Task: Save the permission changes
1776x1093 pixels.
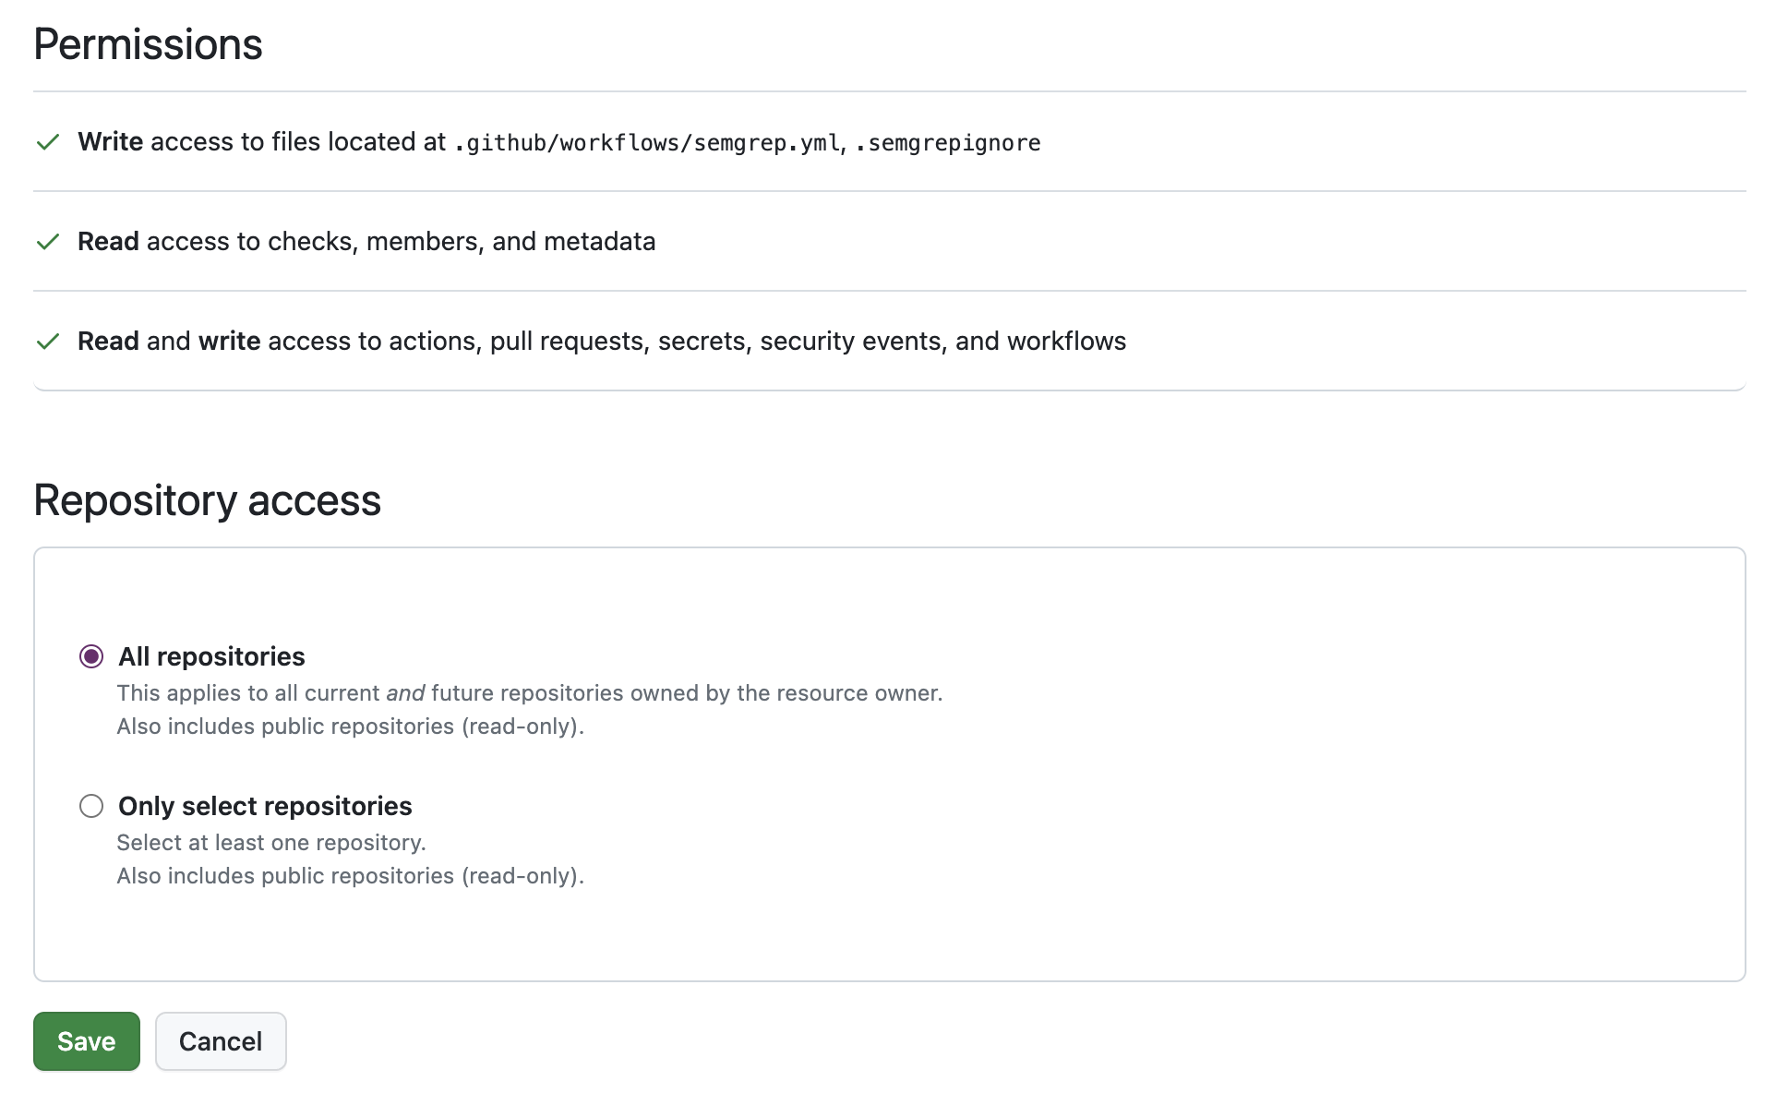Action: [86, 1040]
